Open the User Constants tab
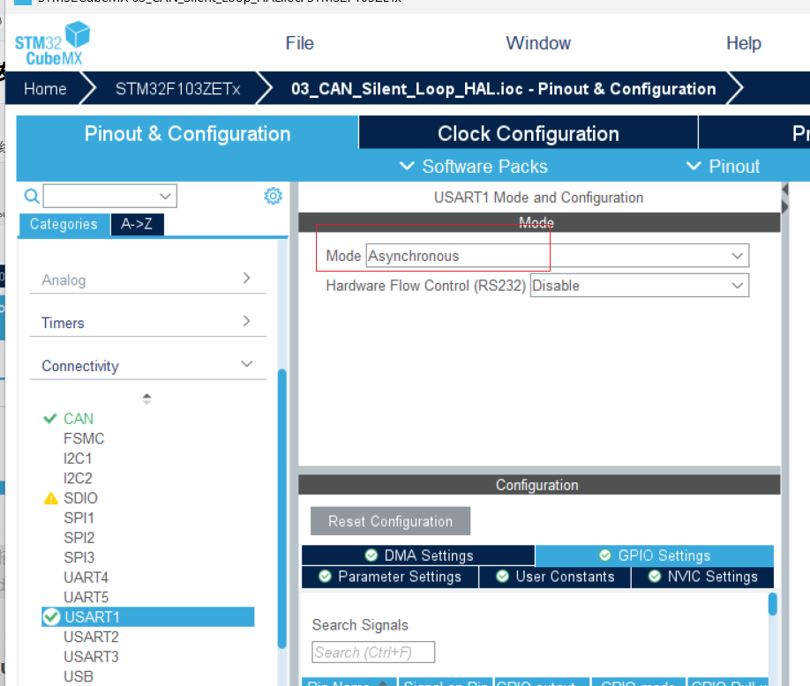This screenshot has width=810, height=686. pos(555,577)
